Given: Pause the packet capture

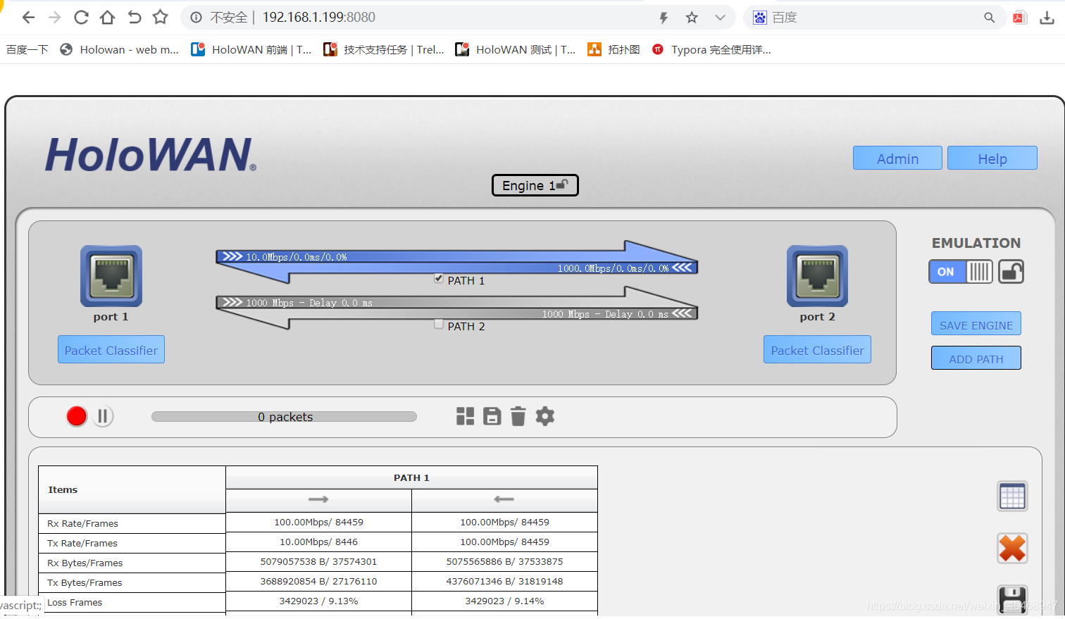Looking at the screenshot, I should tap(103, 416).
